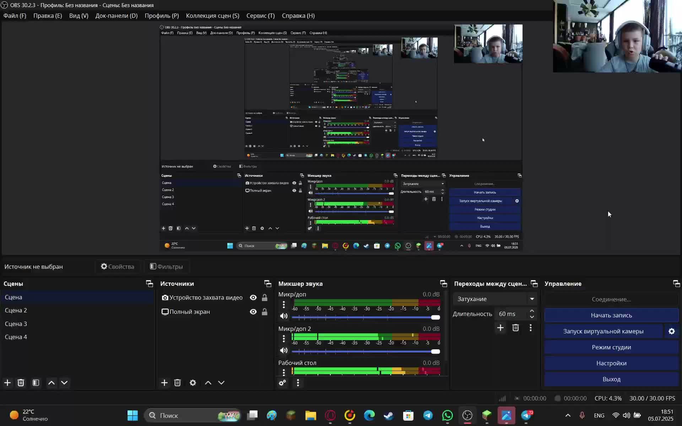
Task: Show hidden tray icons chevron
Action: click(568, 415)
